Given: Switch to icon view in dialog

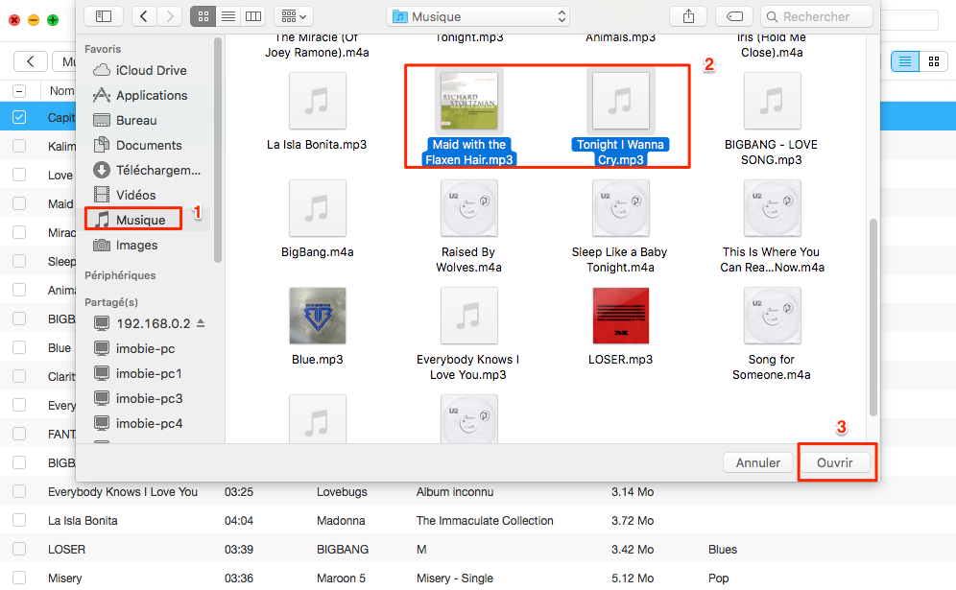Looking at the screenshot, I should (x=203, y=16).
